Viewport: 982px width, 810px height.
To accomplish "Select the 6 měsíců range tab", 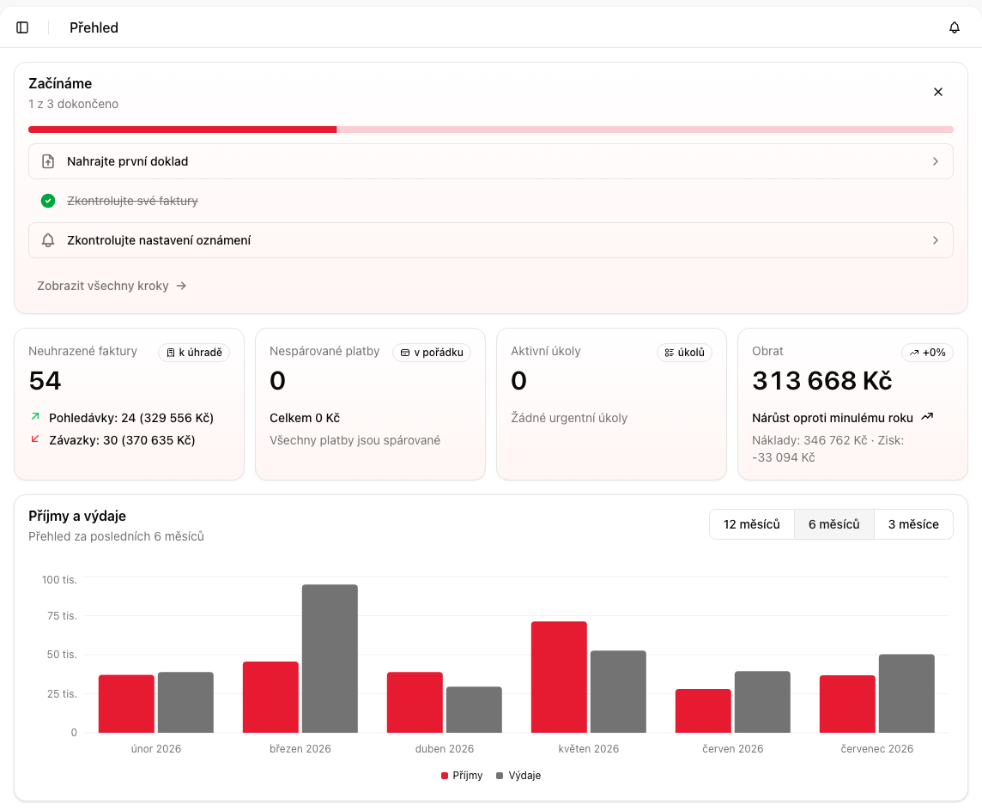I will (833, 524).
